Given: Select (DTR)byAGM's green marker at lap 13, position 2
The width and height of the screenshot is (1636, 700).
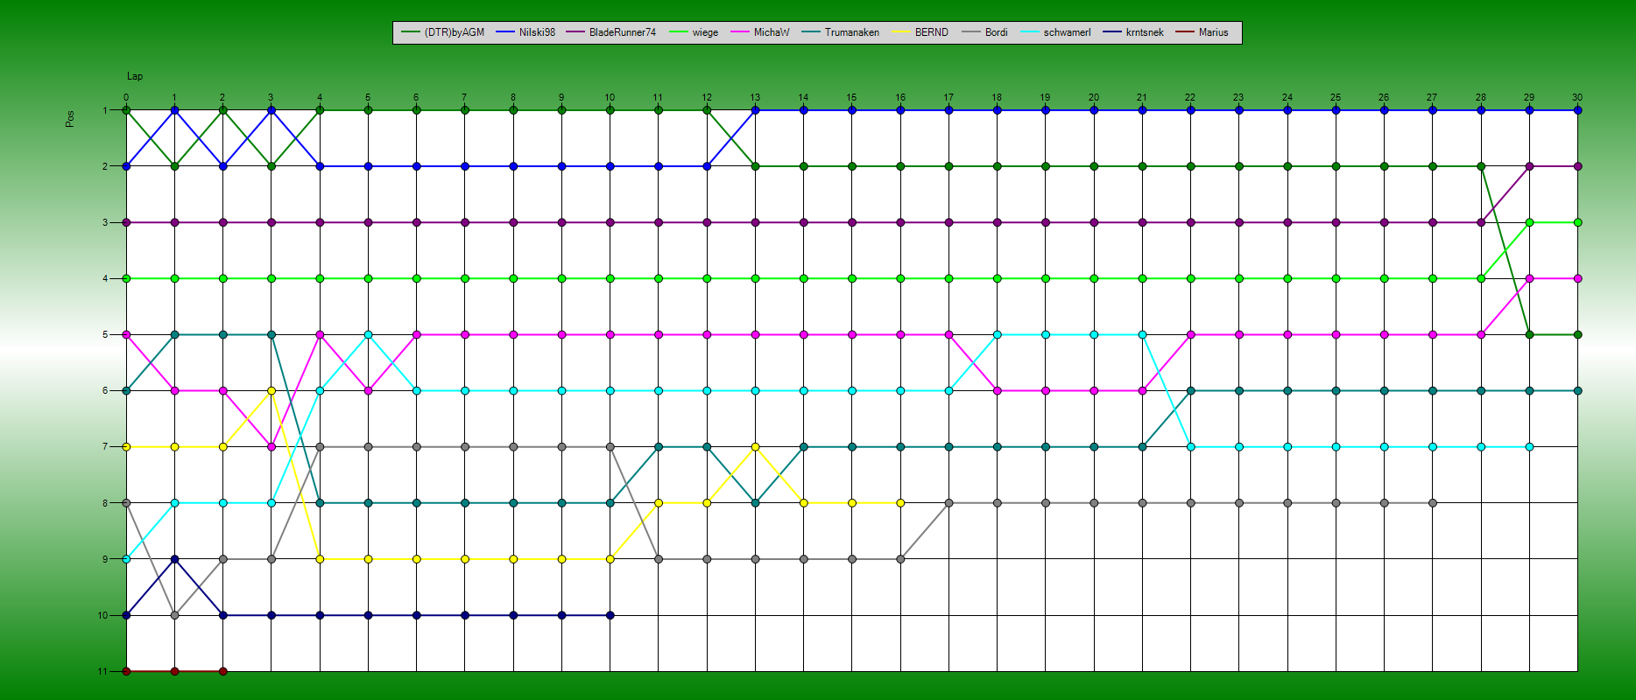Looking at the screenshot, I should (x=755, y=166).
